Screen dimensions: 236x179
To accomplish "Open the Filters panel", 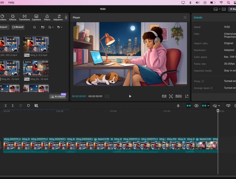I will click(47, 17).
